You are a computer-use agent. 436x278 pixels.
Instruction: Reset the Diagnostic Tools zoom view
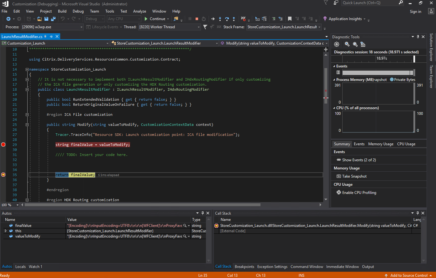tap(363, 44)
